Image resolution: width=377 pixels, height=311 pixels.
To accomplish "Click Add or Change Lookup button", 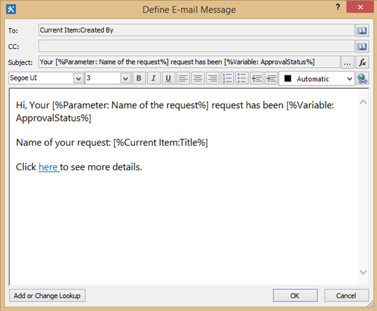I will 47,295.
